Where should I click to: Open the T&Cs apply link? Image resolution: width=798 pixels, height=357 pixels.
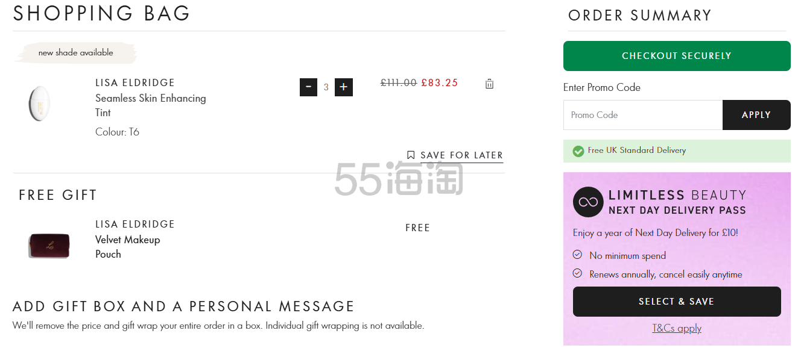pyautogui.click(x=676, y=328)
